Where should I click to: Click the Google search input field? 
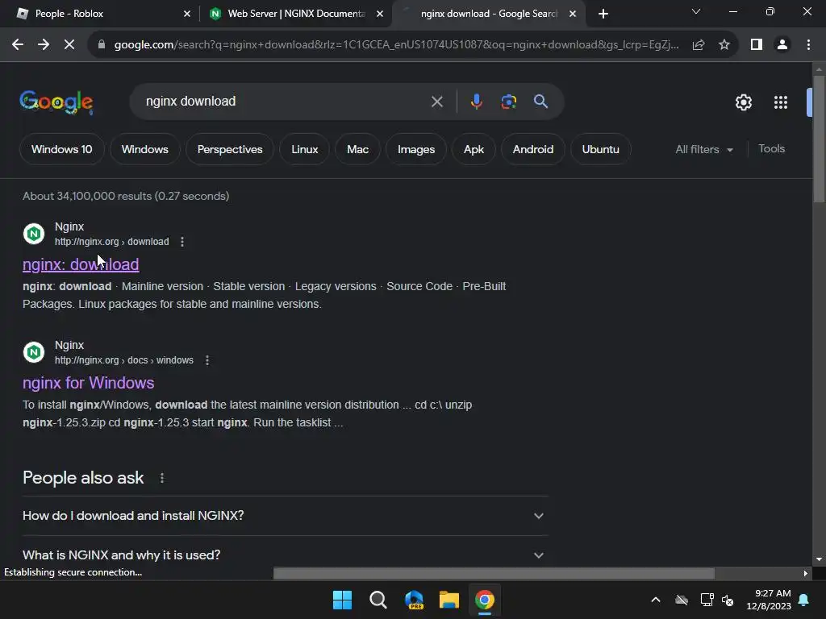click(285, 102)
